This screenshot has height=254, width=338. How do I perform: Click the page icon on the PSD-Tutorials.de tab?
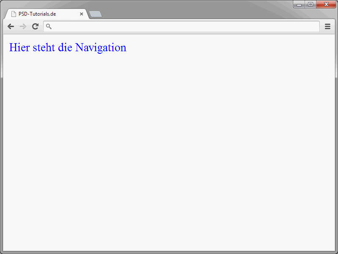click(x=14, y=14)
